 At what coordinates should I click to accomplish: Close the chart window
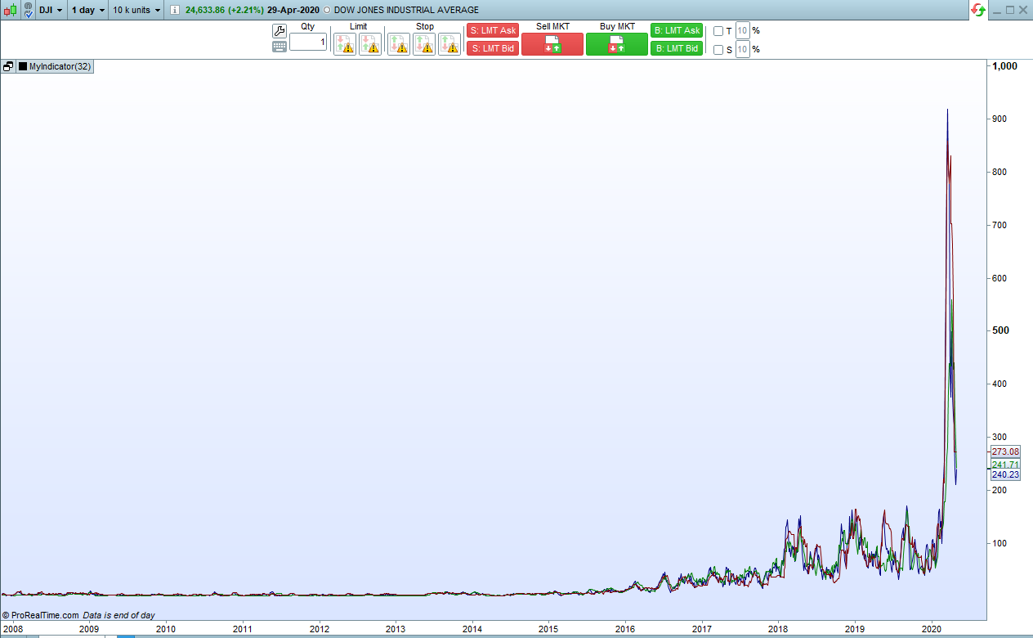[x=1023, y=10]
